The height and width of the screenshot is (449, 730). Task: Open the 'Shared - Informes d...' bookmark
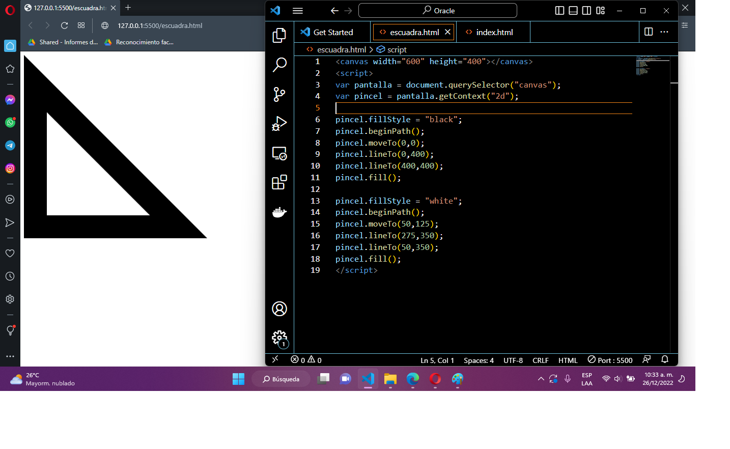pyautogui.click(x=63, y=42)
